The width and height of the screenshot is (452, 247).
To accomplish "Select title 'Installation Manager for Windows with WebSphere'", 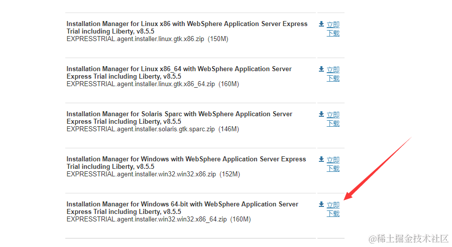I will [x=186, y=163].
